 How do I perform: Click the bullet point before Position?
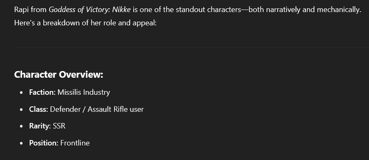tap(22, 143)
